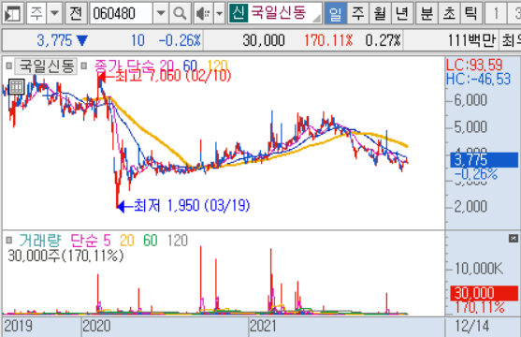
Task: Click the volume legend 60 average value
Action: pyautogui.click(x=151, y=241)
